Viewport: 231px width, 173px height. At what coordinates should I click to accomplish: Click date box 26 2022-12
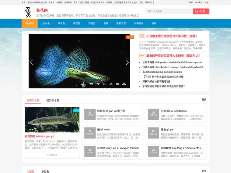click(x=153, y=152)
